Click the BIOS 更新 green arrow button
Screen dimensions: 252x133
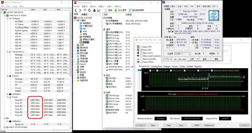pyautogui.click(x=120, y=10)
